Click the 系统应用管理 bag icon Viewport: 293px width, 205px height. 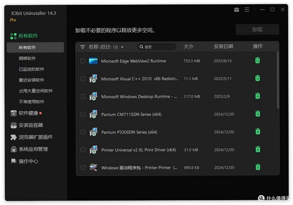[14, 149]
